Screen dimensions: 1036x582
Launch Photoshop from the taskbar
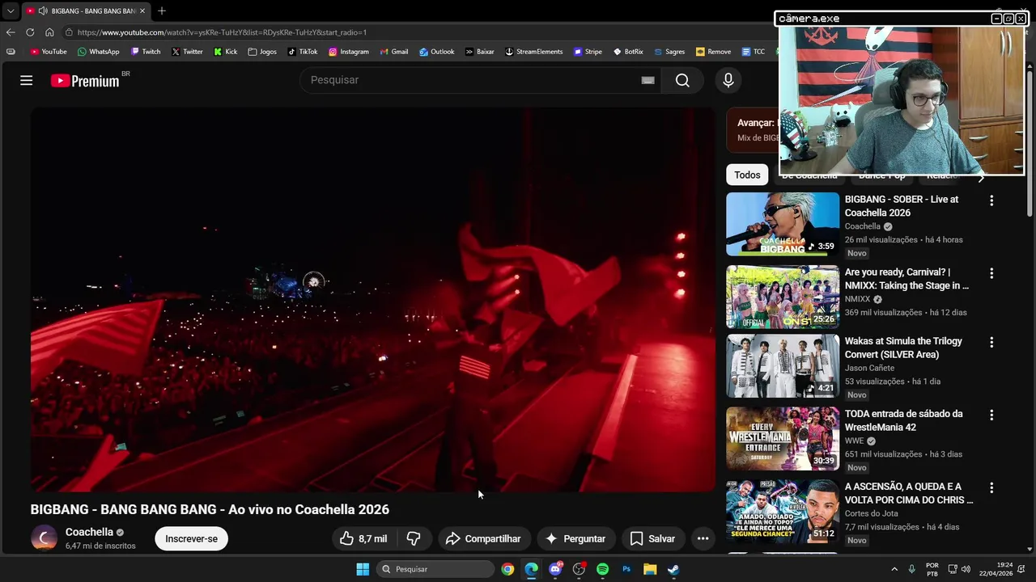pyautogui.click(x=626, y=569)
